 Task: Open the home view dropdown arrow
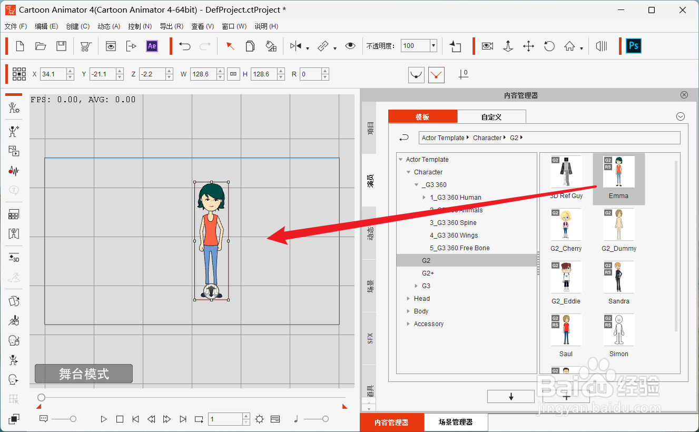pyautogui.click(x=582, y=49)
